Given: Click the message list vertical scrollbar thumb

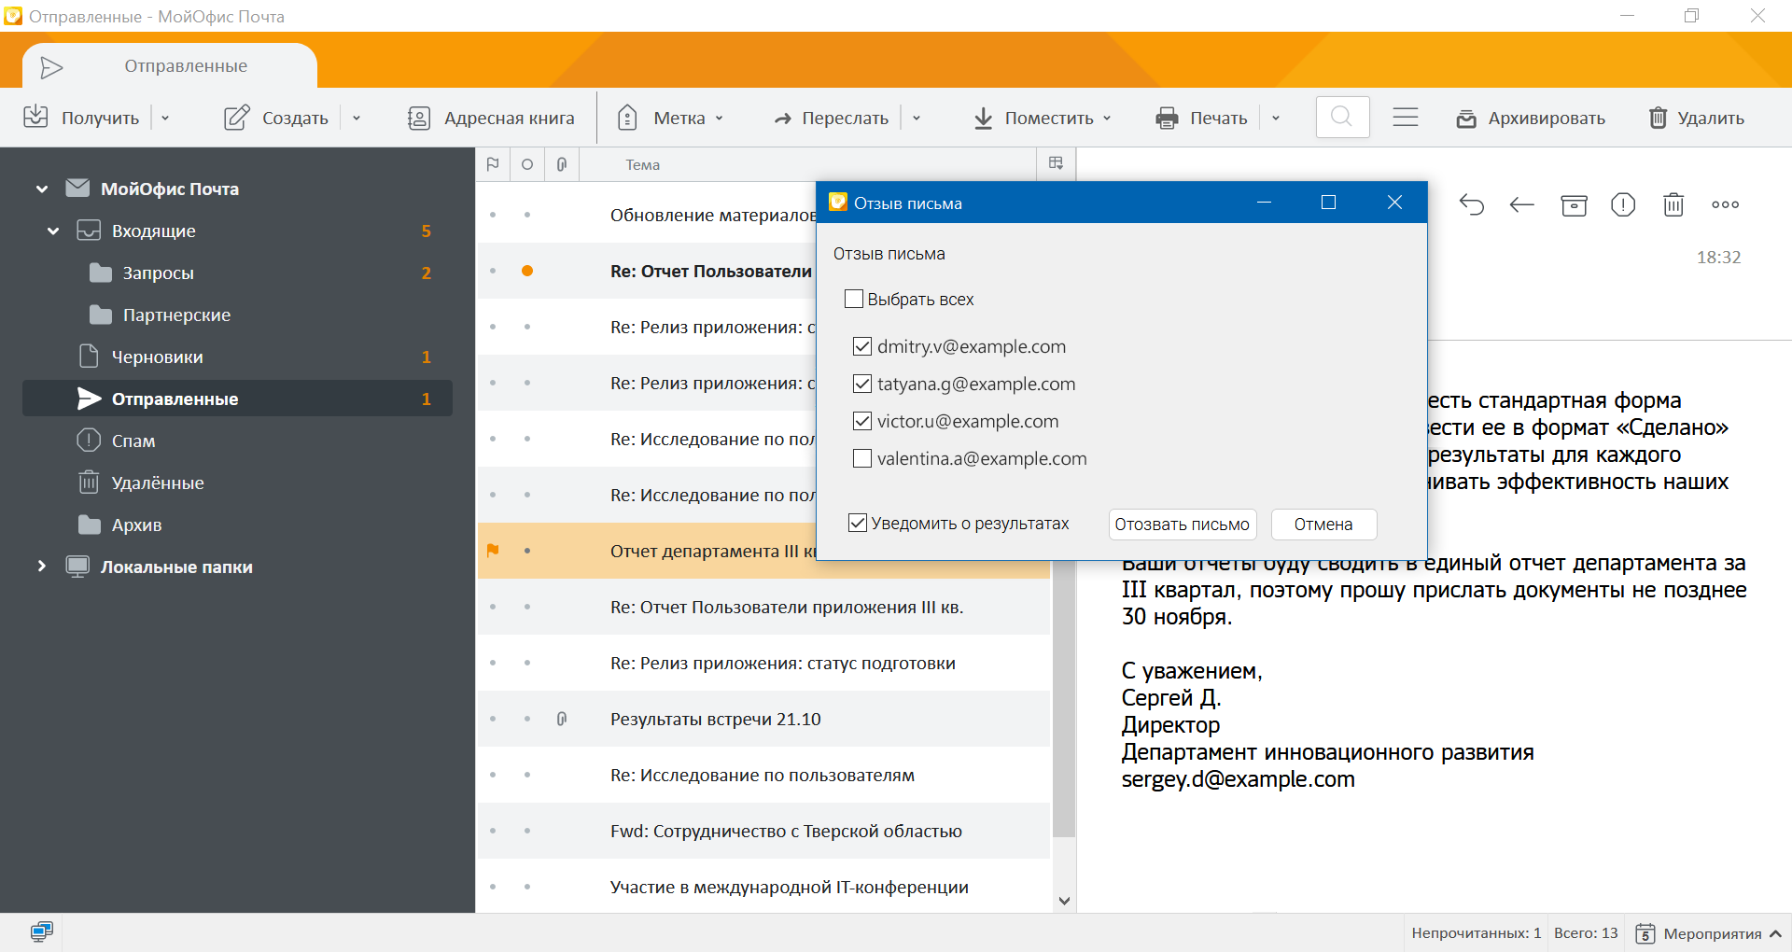Looking at the screenshot, I should point(1064,700).
